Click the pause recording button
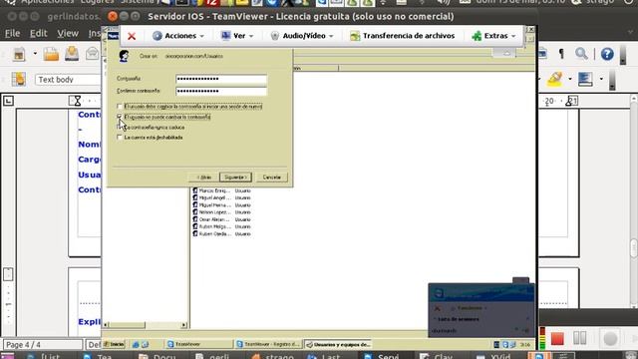Screen dimensions: 638x359 [x=580, y=338]
